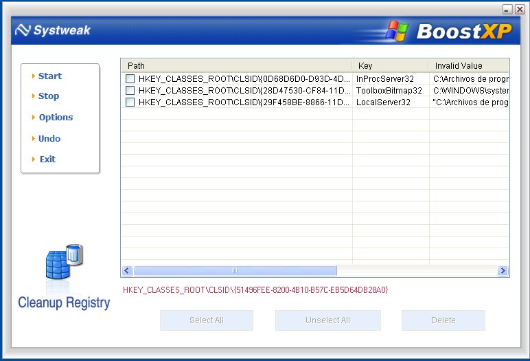Viewport: 530px width, 361px height.
Task: Click the orange arrow beside Start
Action: coord(34,76)
